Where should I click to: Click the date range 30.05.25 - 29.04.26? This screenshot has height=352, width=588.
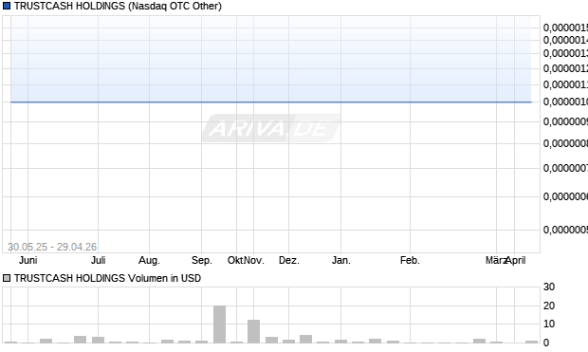52,247
